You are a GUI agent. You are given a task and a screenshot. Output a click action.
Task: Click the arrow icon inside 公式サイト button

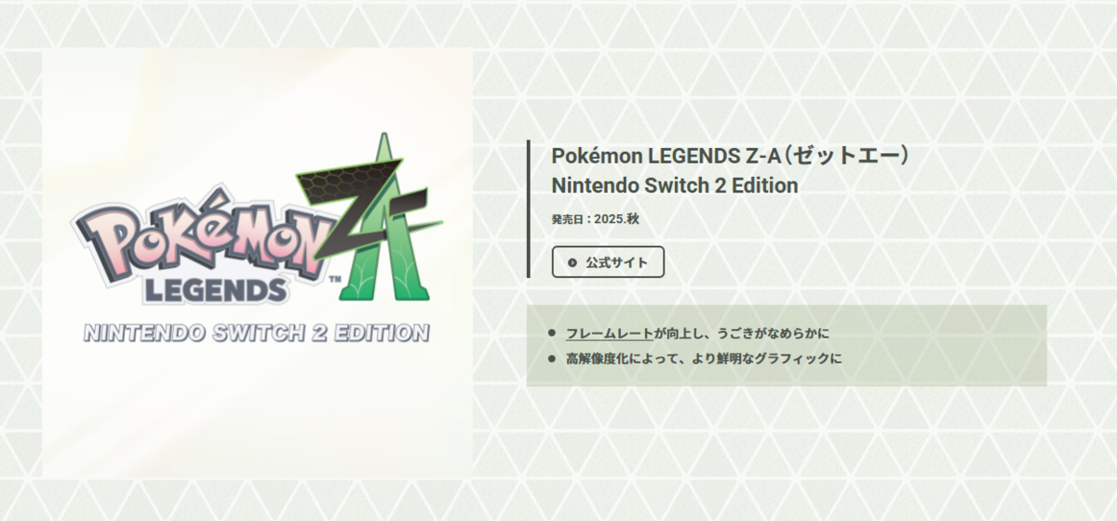point(572,262)
